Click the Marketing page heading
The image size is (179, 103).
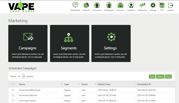pyautogui.click(x=18, y=21)
